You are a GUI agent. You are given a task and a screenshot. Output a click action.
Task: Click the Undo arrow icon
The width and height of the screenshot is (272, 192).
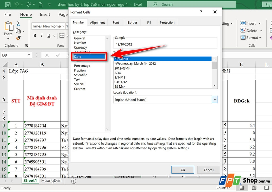[17, 4]
